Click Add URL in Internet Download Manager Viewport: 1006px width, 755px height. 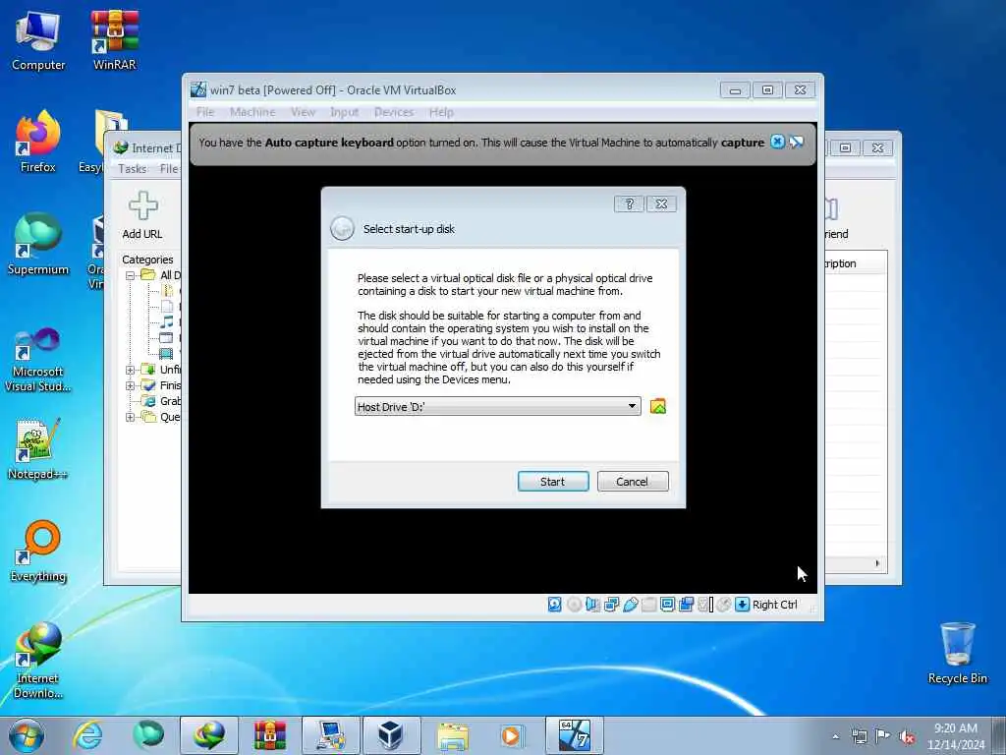142,215
